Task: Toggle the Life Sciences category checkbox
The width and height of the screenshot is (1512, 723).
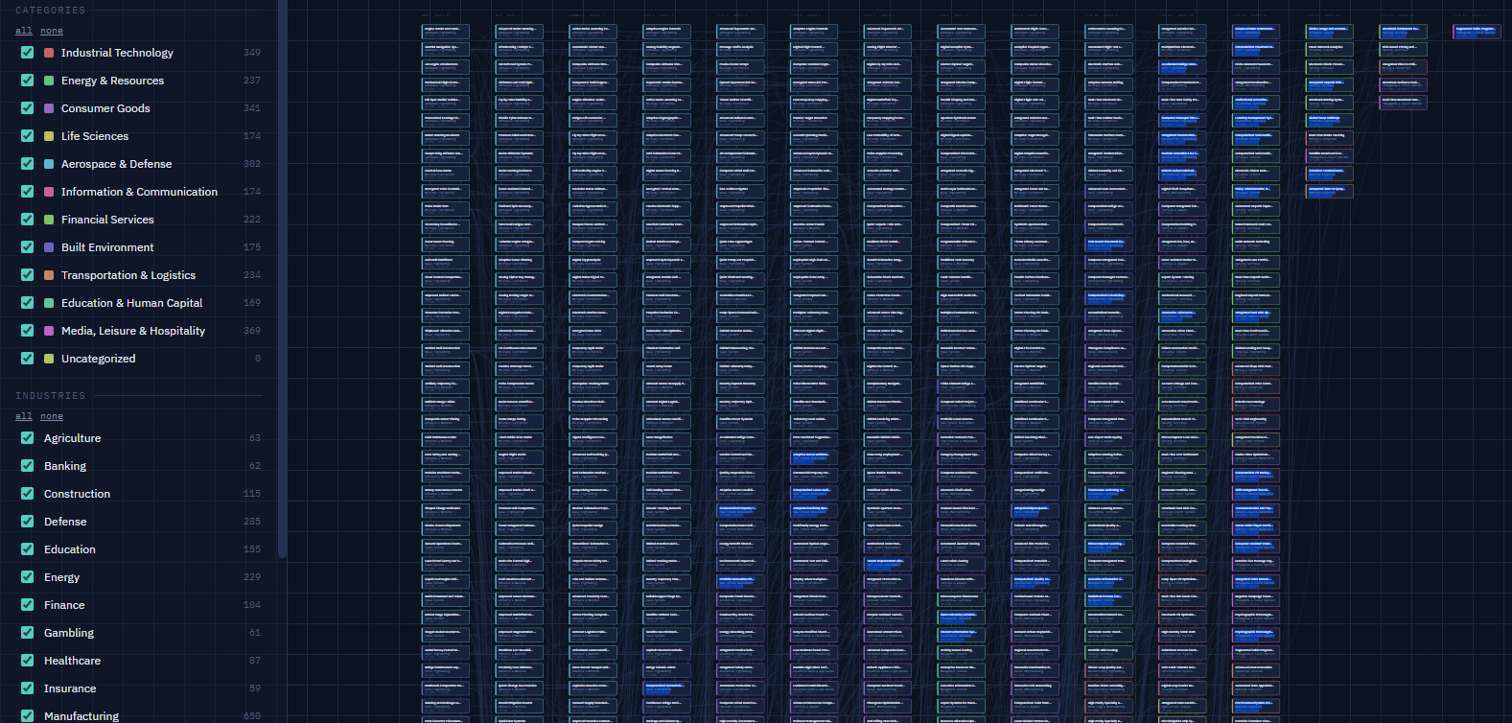Action: point(28,136)
